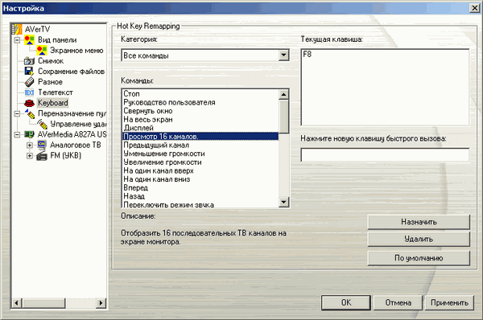Click the Снимок camera icon

click(x=29, y=61)
